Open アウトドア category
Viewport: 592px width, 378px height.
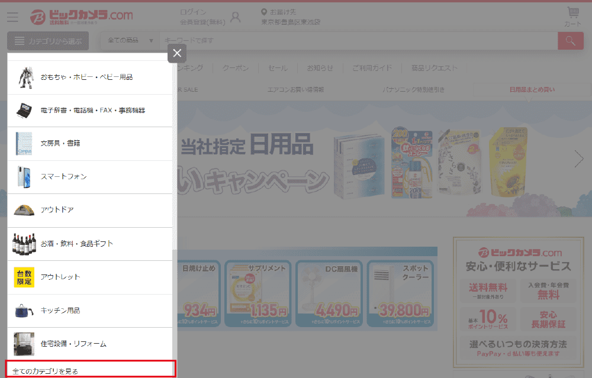pos(90,211)
